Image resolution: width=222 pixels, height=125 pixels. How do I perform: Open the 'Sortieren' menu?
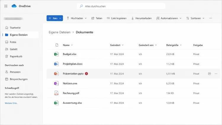[195, 18]
